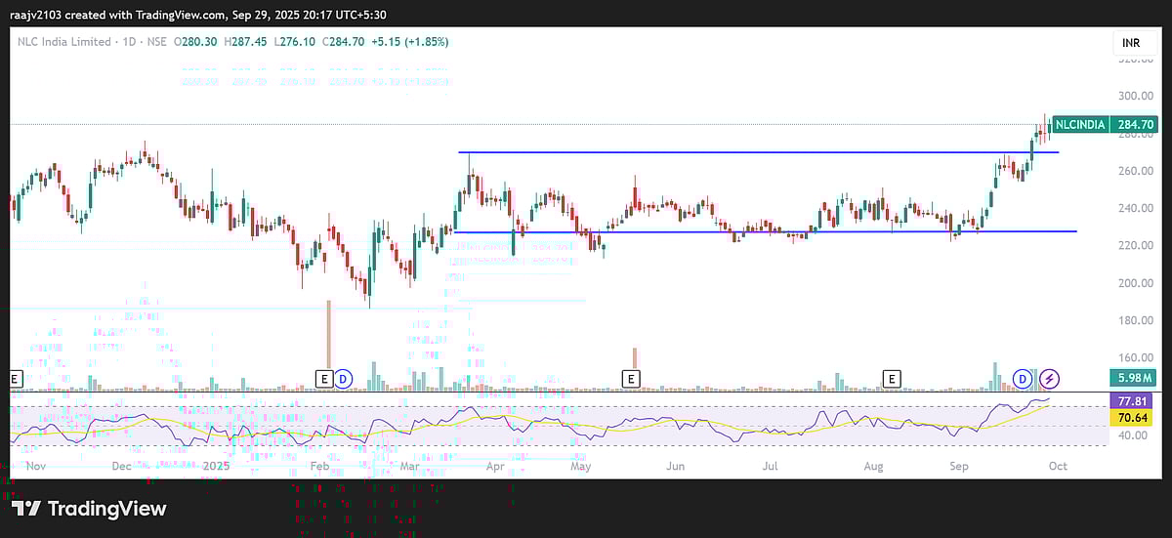Click the purple 77.81 RSI value label
This screenshot has width=1172, height=538.
(x=1134, y=400)
